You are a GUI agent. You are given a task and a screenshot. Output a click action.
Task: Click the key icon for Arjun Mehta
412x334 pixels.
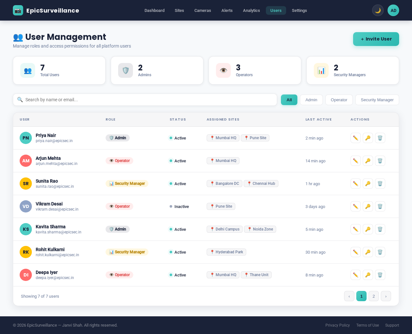pyautogui.click(x=368, y=160)
